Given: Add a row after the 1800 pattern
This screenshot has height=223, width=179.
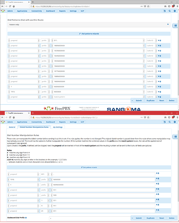Looking at the screenshot, I should [159, 45].
